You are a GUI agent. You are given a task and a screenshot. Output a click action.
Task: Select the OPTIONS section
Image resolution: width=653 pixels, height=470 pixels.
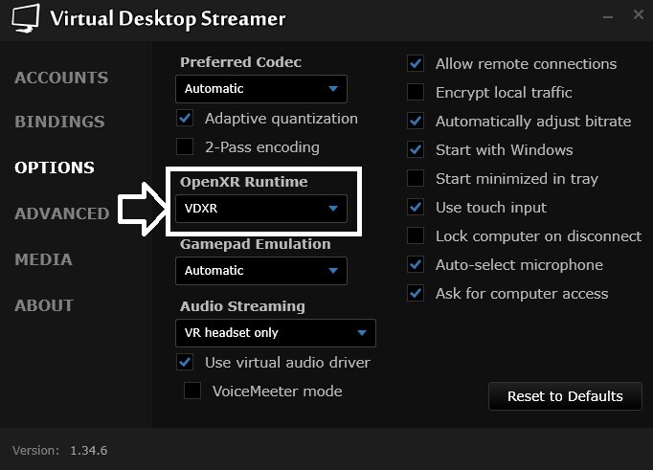point(55,168)
